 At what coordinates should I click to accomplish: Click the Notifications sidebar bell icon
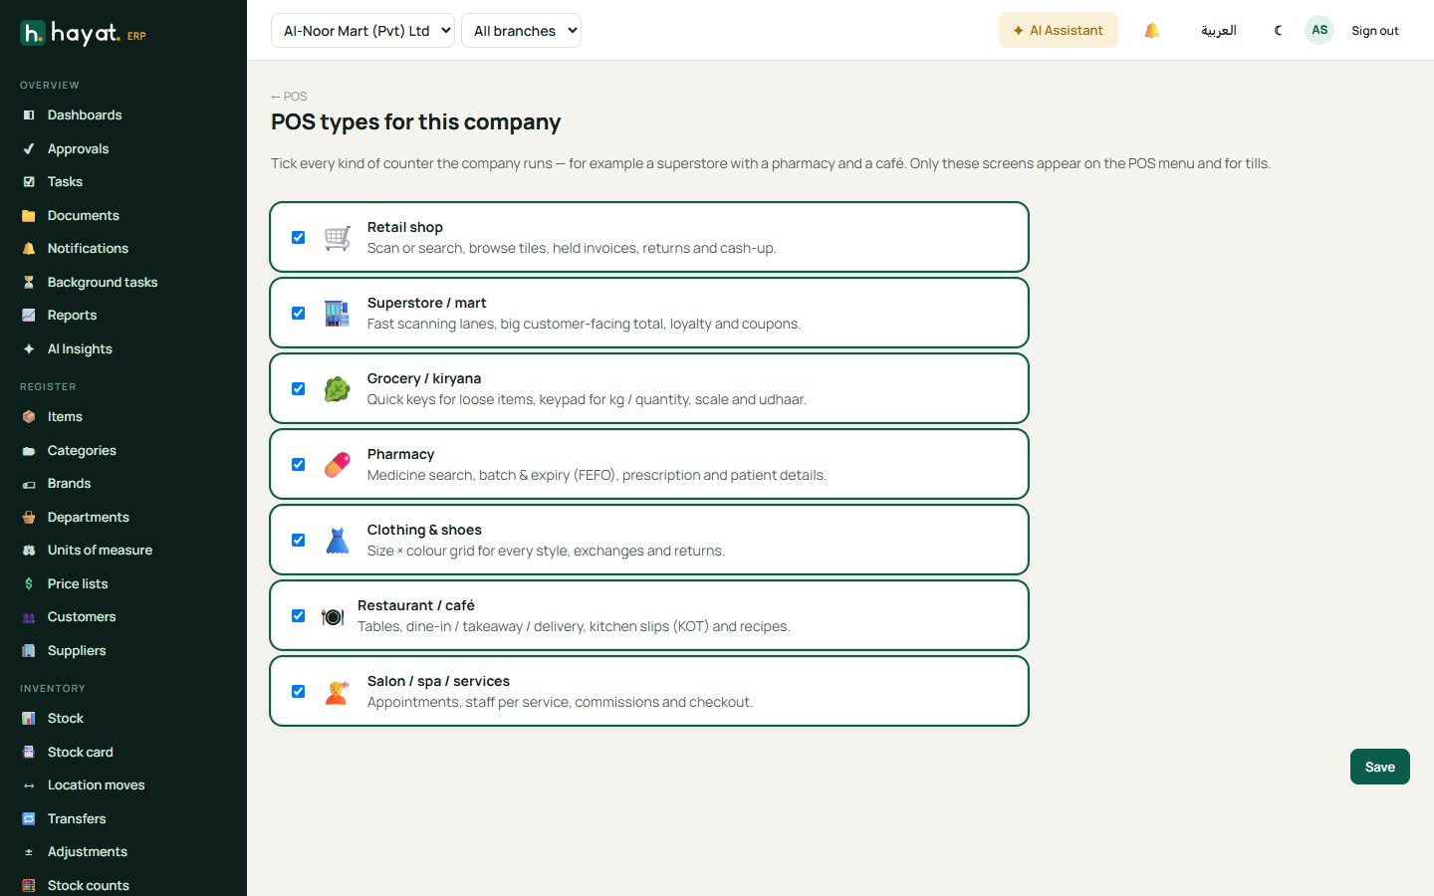tap(29, 249)
